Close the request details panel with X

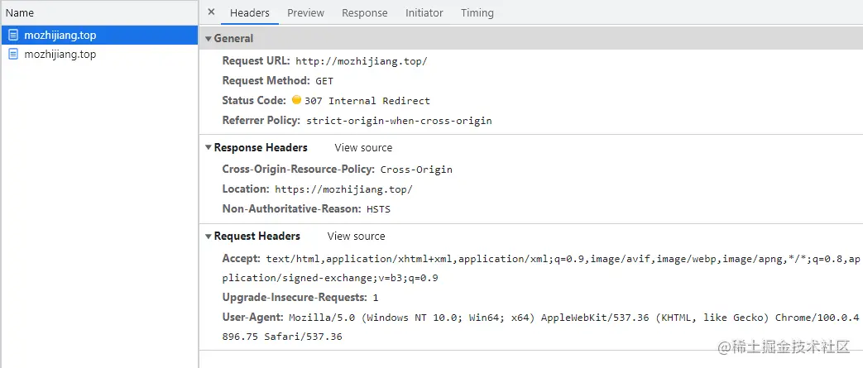[x=211, y=12]
